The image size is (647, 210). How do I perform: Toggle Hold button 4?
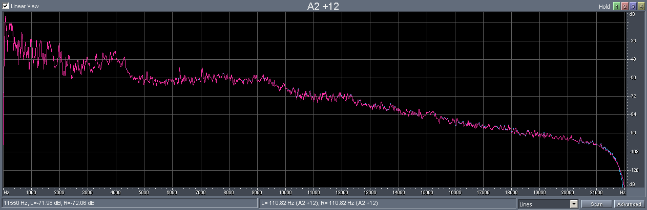[641, 6]
